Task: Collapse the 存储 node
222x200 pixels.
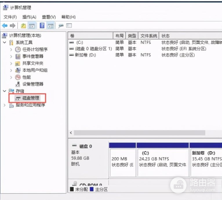Action: pos(4,91)
